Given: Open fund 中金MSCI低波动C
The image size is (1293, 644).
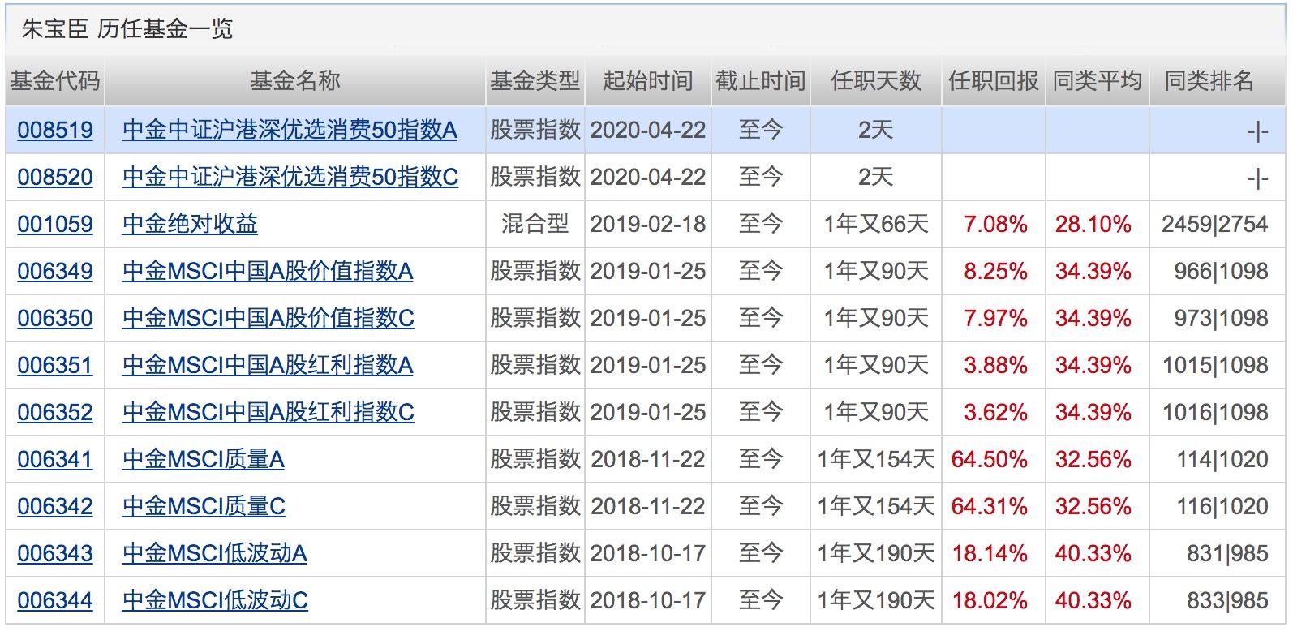Looking at the screenshot, I should pos(215,600).
